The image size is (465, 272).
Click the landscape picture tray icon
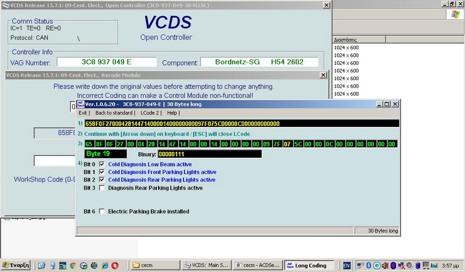coord(434,266)
